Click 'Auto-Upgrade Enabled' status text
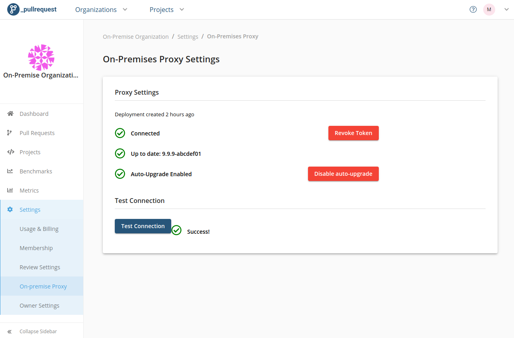This screenshot has height=338, width=514. (161, 174)
